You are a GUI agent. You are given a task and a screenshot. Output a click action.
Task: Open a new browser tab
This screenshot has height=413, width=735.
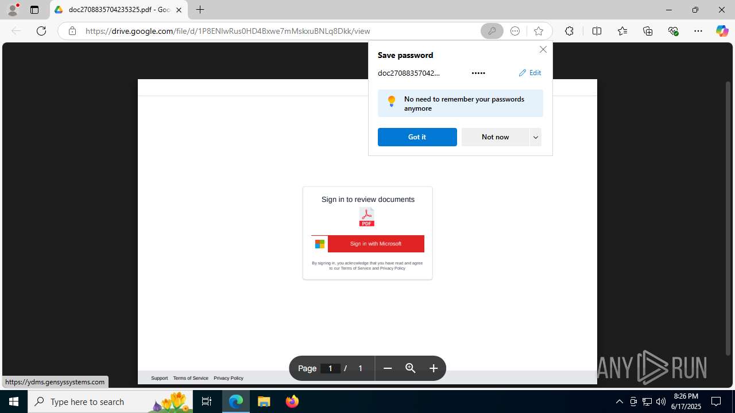[200, 10]
